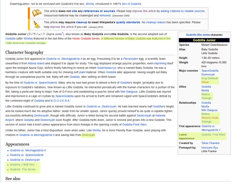Open the Hurricane Ryu link
The width and height of the screenshot is (235, 183).
pos(210,148)
